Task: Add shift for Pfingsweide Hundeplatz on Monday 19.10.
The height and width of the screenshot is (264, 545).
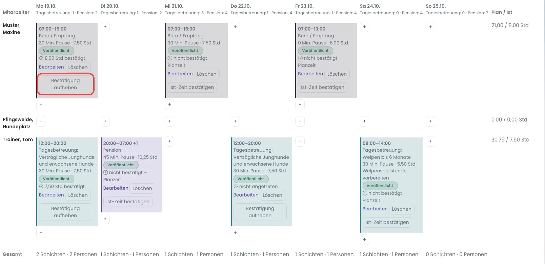Action: coord(41,121)
